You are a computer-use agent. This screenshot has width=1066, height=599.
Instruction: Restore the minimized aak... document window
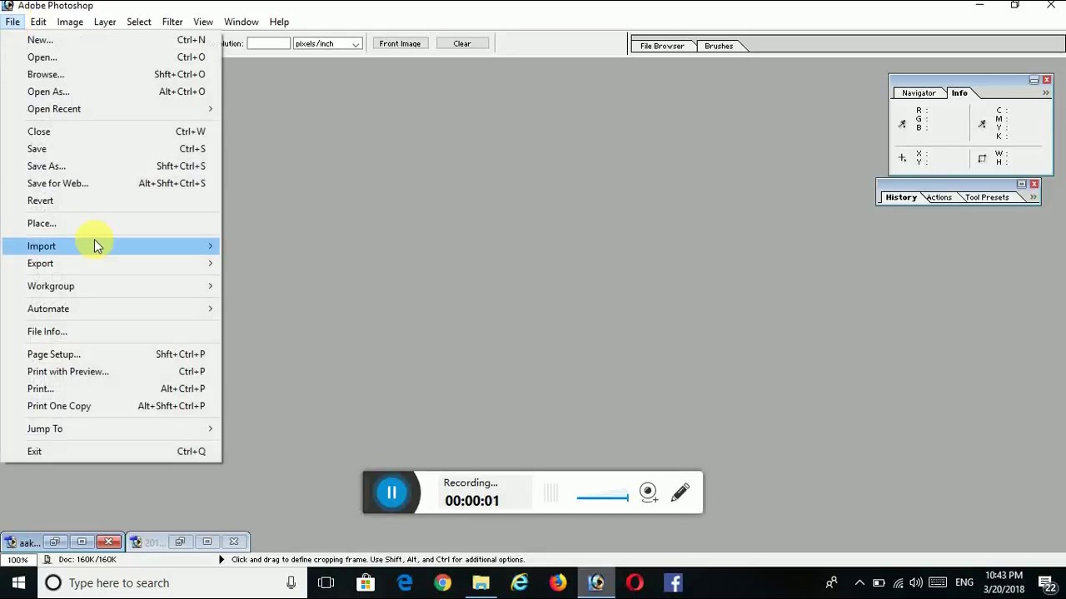point(54,542)
